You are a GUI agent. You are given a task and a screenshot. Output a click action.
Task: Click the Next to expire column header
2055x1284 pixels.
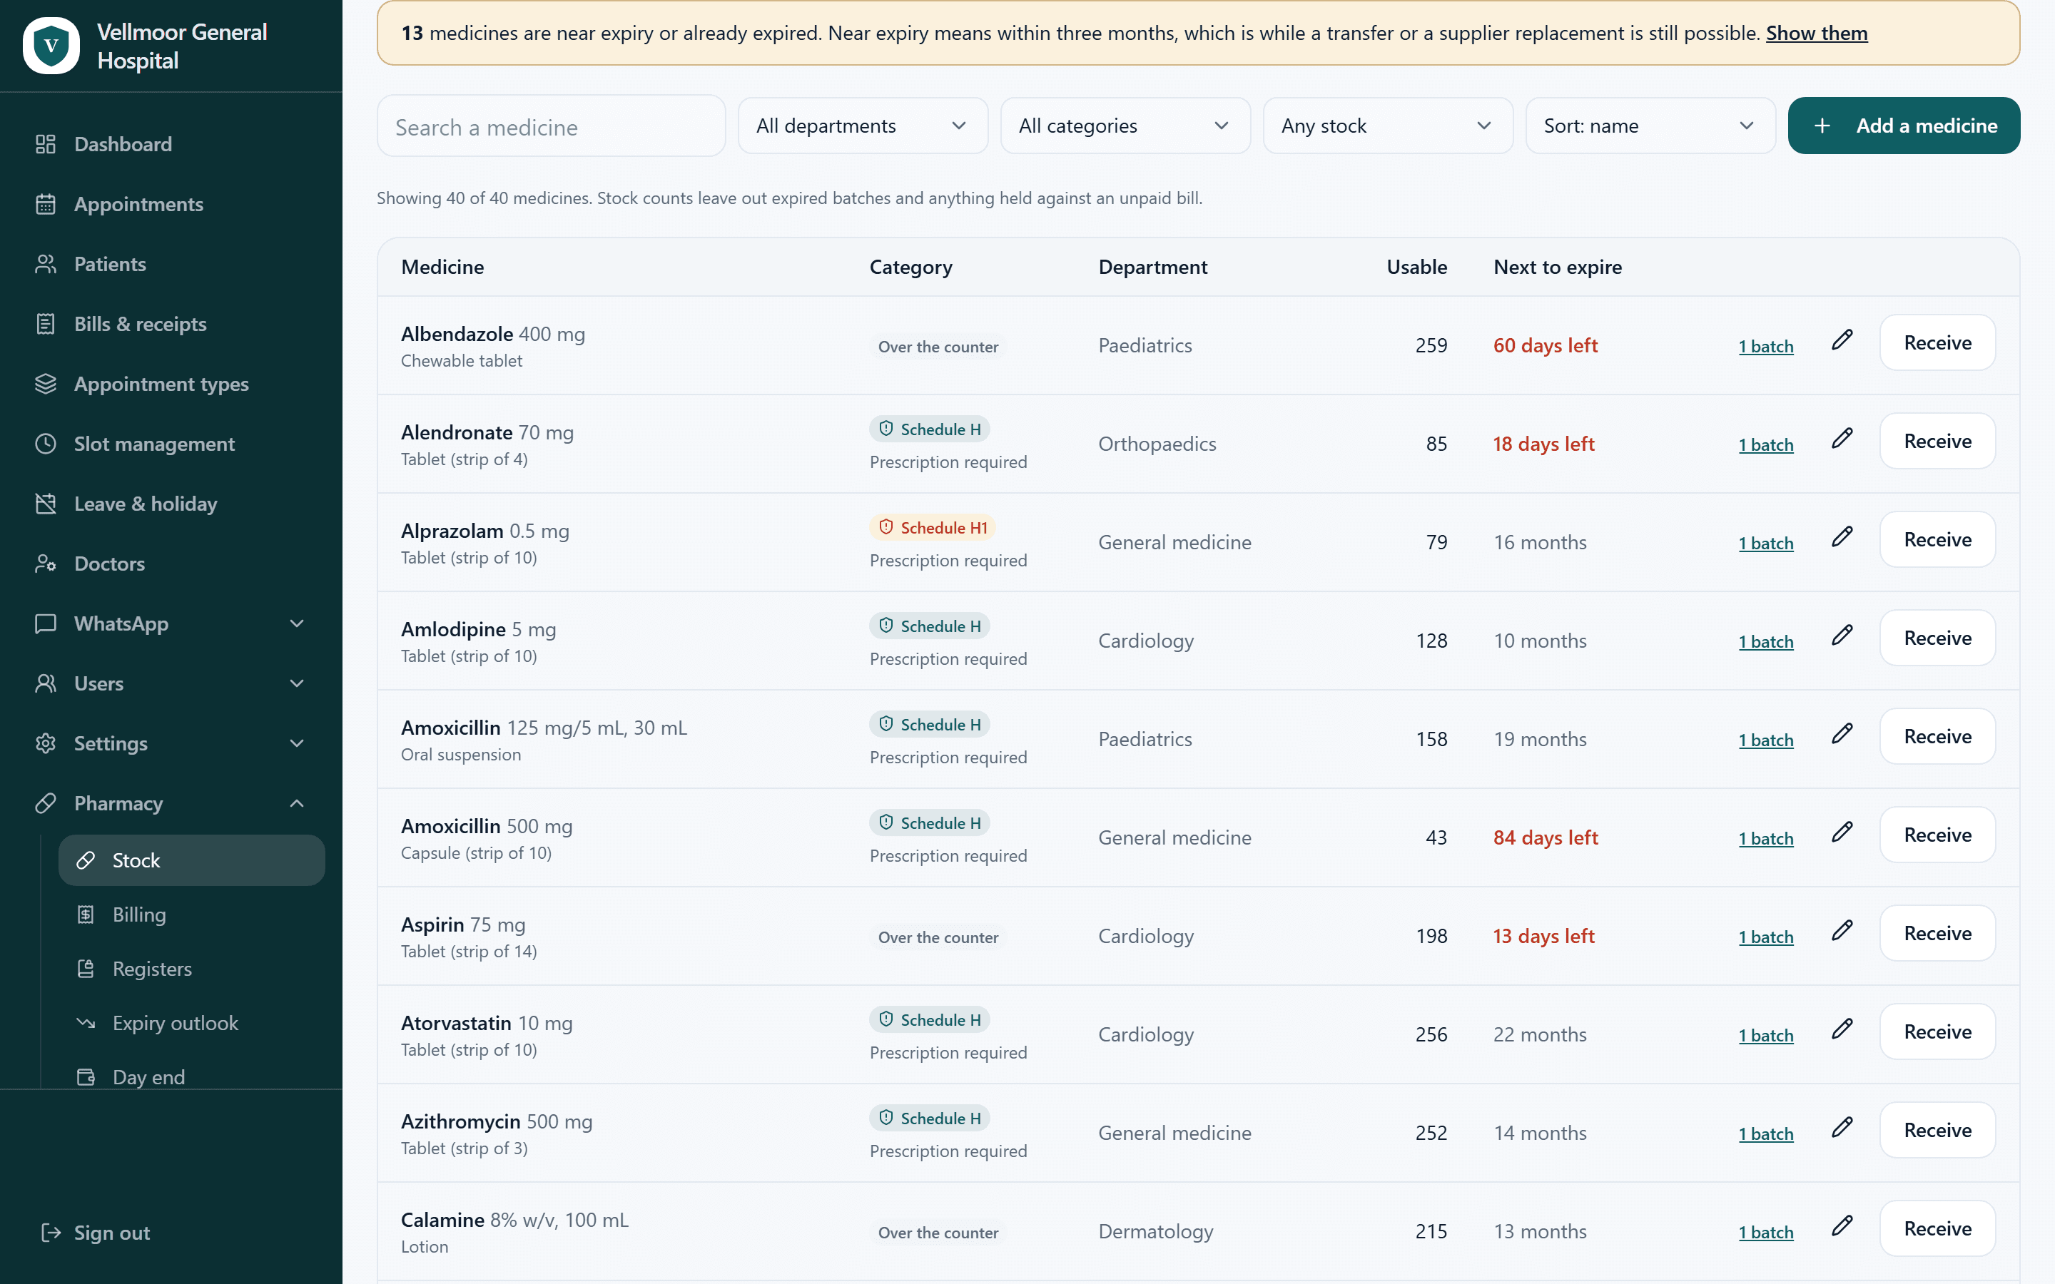tap(1558, 267)
